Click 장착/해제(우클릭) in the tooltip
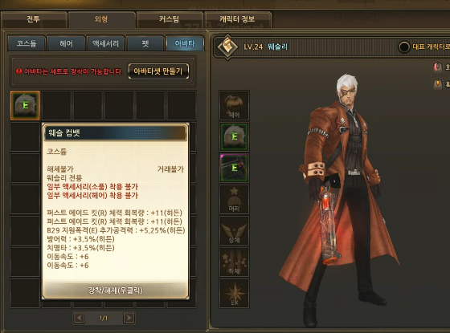Image resolution: width=450 pixels, height=333 pixels. [x=116, y=290]
